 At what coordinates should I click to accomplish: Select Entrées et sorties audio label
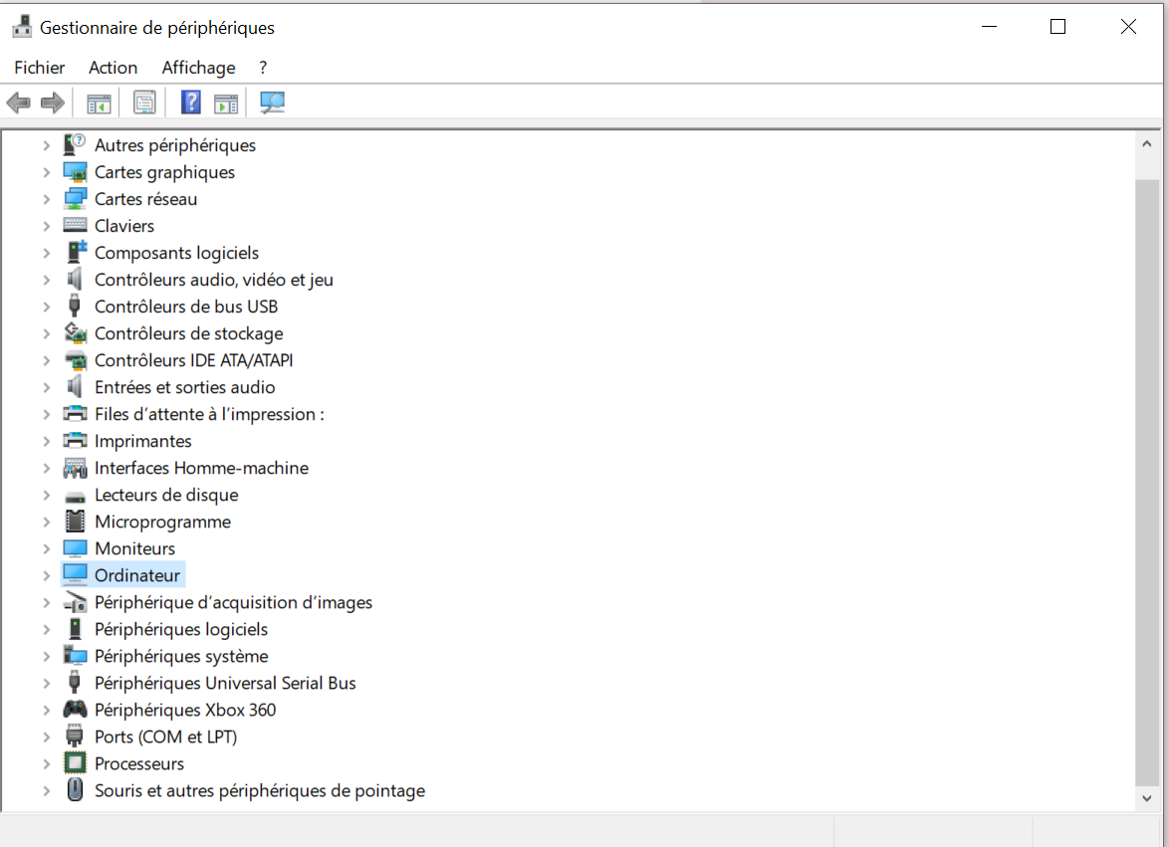point(185,387)
